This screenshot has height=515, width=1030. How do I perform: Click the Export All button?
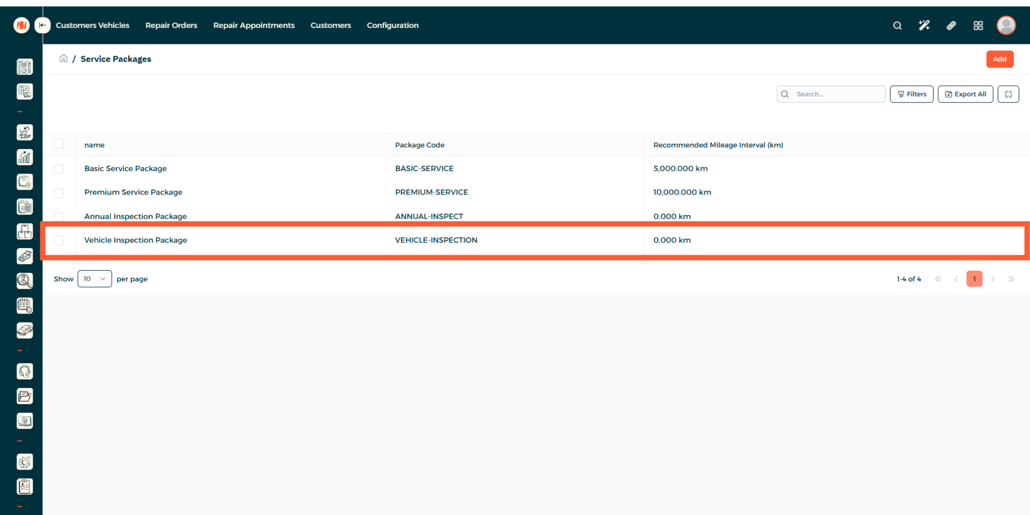[x=965, y=94]
